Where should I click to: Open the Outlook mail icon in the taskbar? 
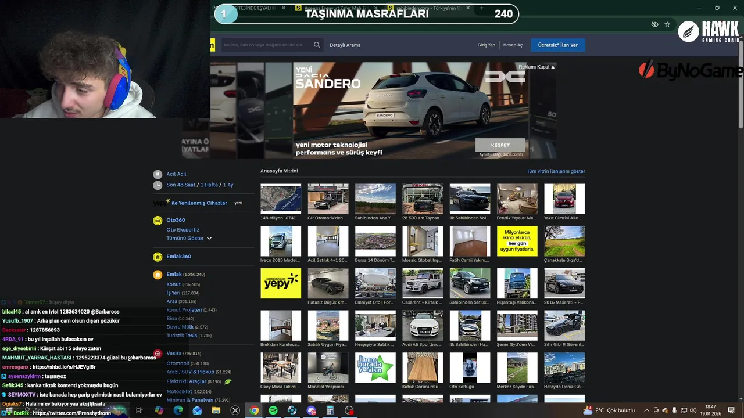click(197, 410)
